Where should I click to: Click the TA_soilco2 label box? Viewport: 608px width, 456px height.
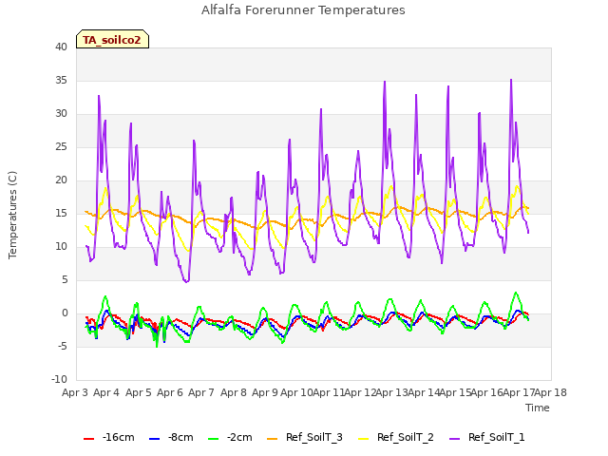coord(112,39)
